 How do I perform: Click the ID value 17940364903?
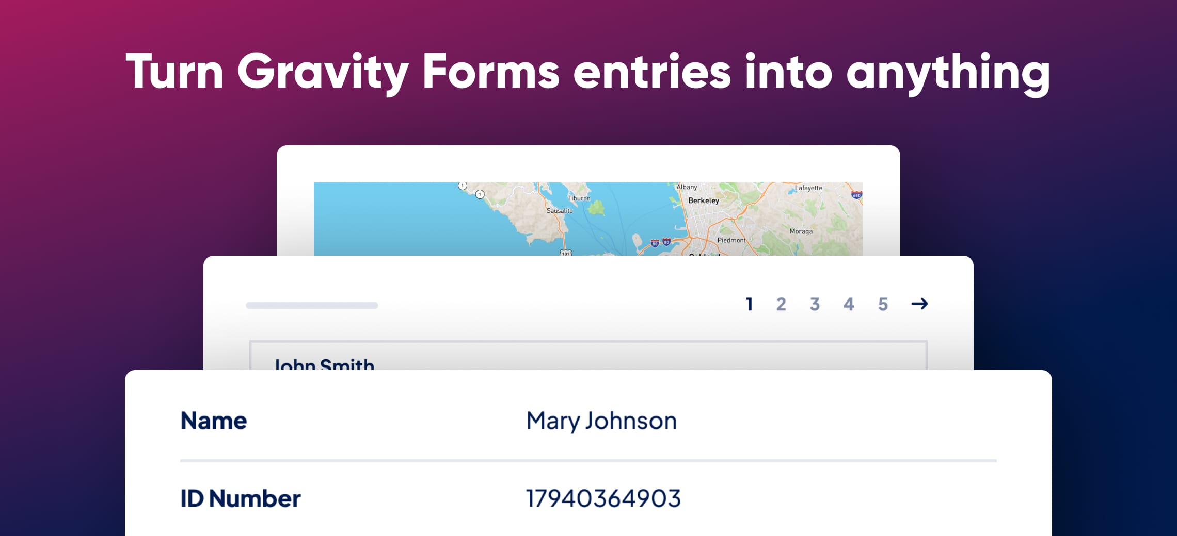pyautogui.click(x=603, y=497)
